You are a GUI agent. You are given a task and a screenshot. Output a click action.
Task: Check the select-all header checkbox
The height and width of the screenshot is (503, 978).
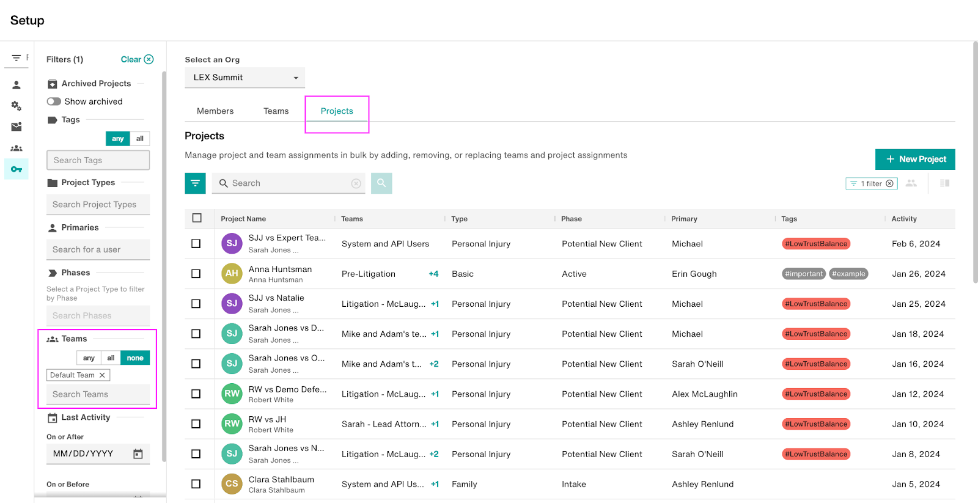click(197, 218)
